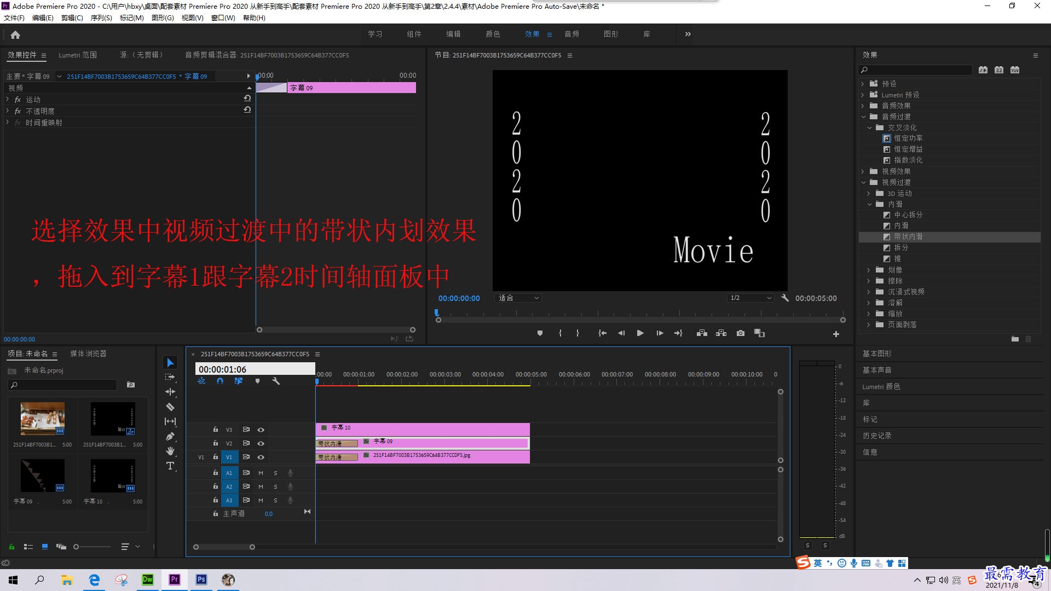Select the Hand tool
This screenshot has height=591, width=1051.
point(170,451)
